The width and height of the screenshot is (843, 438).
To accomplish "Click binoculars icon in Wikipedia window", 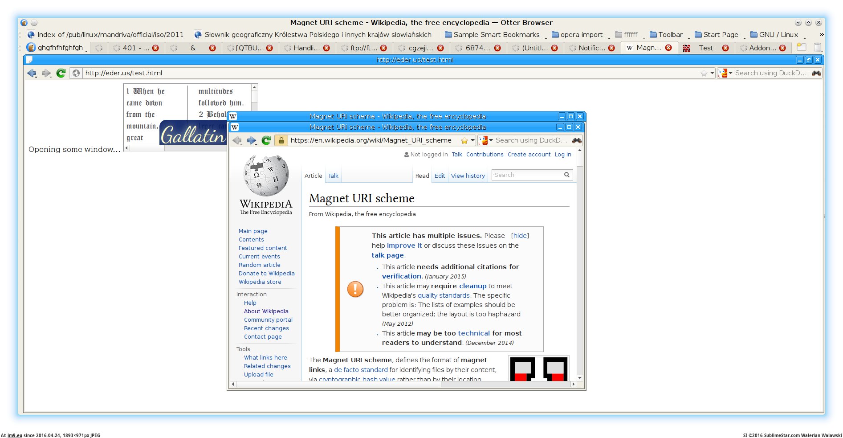I will tap(577, 140).
